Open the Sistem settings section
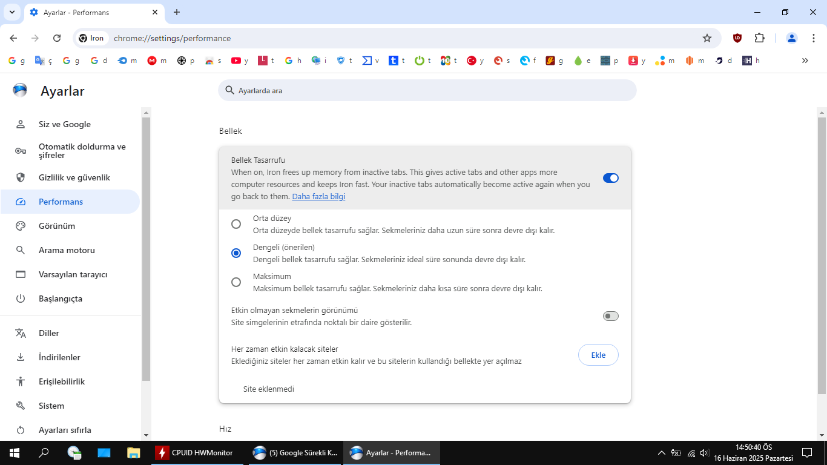 coord(70,406)
